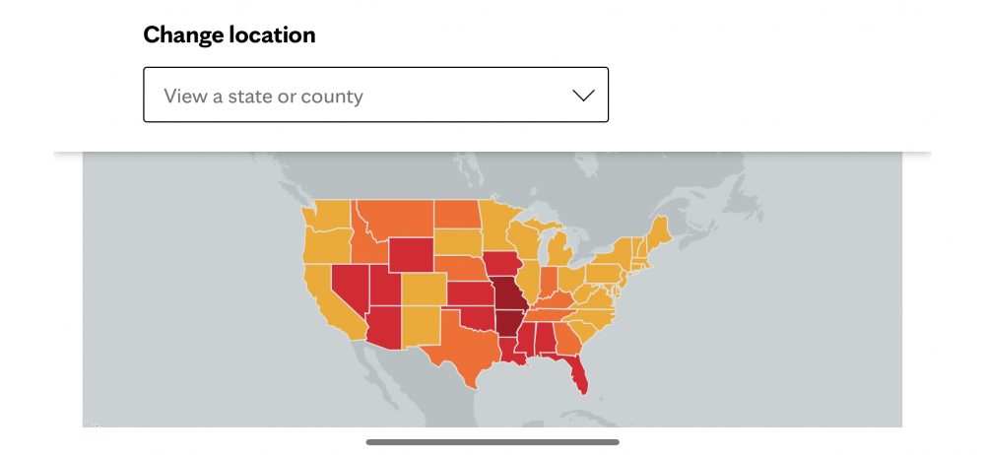
Task: Select Washington state on the map
Action: click(327, 215)
